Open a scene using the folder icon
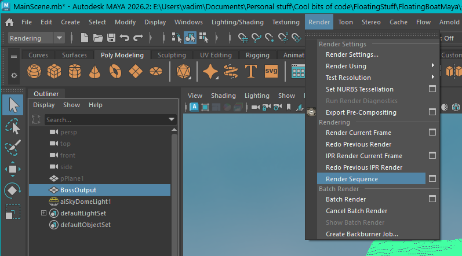This screenshot has height=256, width=462. pyautogui.click(x=98, y=38)
